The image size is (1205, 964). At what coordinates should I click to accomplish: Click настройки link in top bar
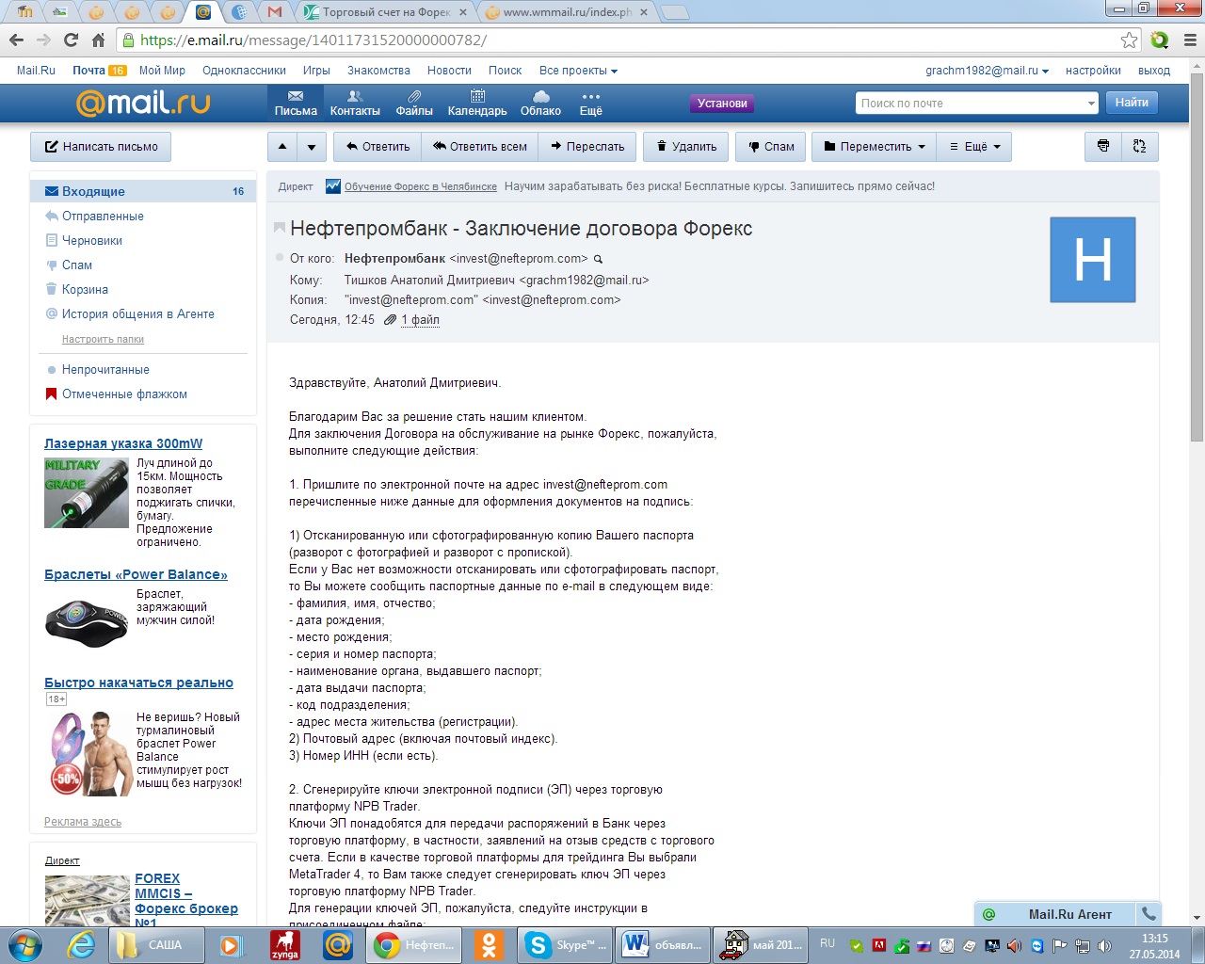click(x=1093, y=71)
